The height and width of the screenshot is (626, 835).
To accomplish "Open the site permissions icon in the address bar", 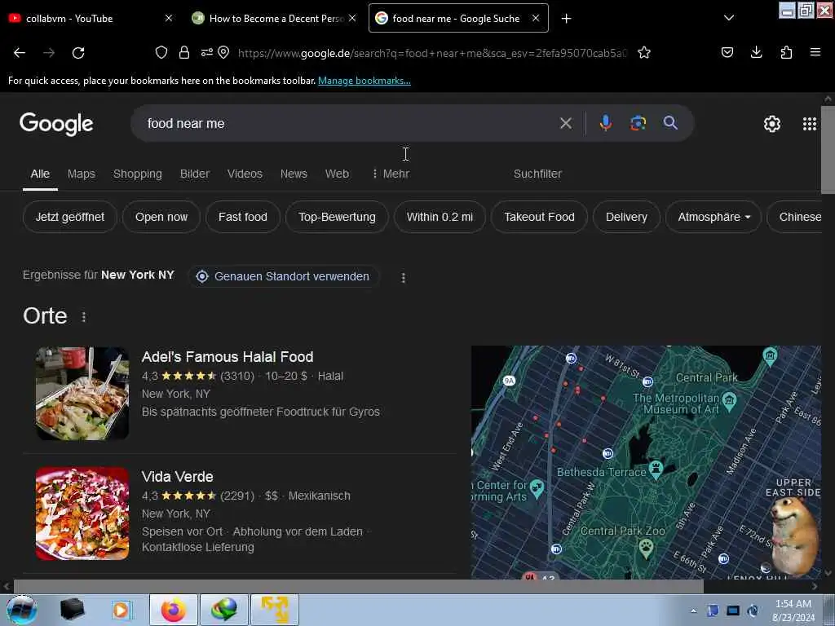I will [x=206, y=52].
